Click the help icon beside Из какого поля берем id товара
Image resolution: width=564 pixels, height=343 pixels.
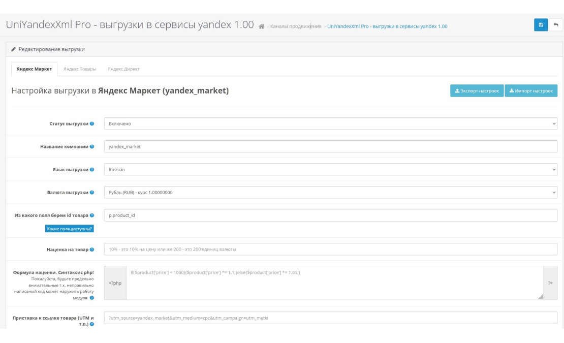pyautogui.click(x=92, y=215)
